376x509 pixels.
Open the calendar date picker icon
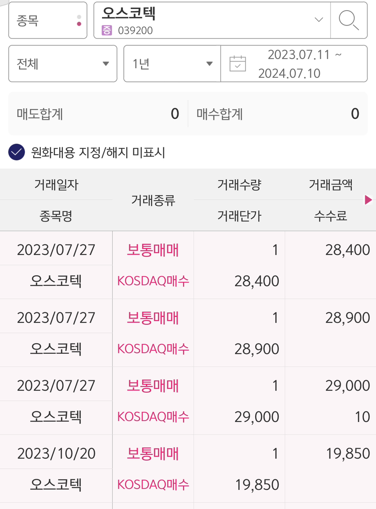point(238,63)
